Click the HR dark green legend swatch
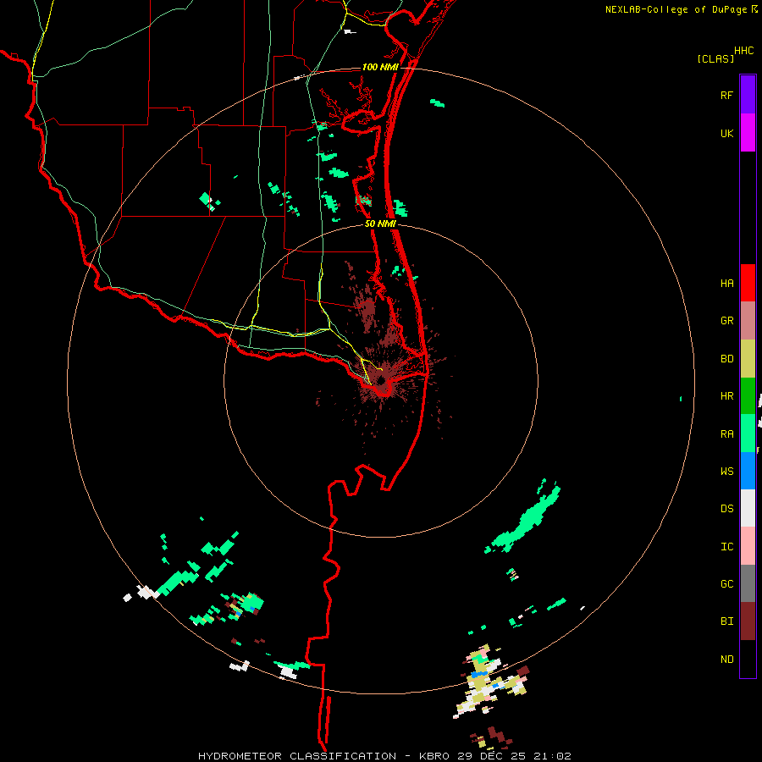Image resolution: width=762 pixels, height=762 pixels. tap(748, 396)
